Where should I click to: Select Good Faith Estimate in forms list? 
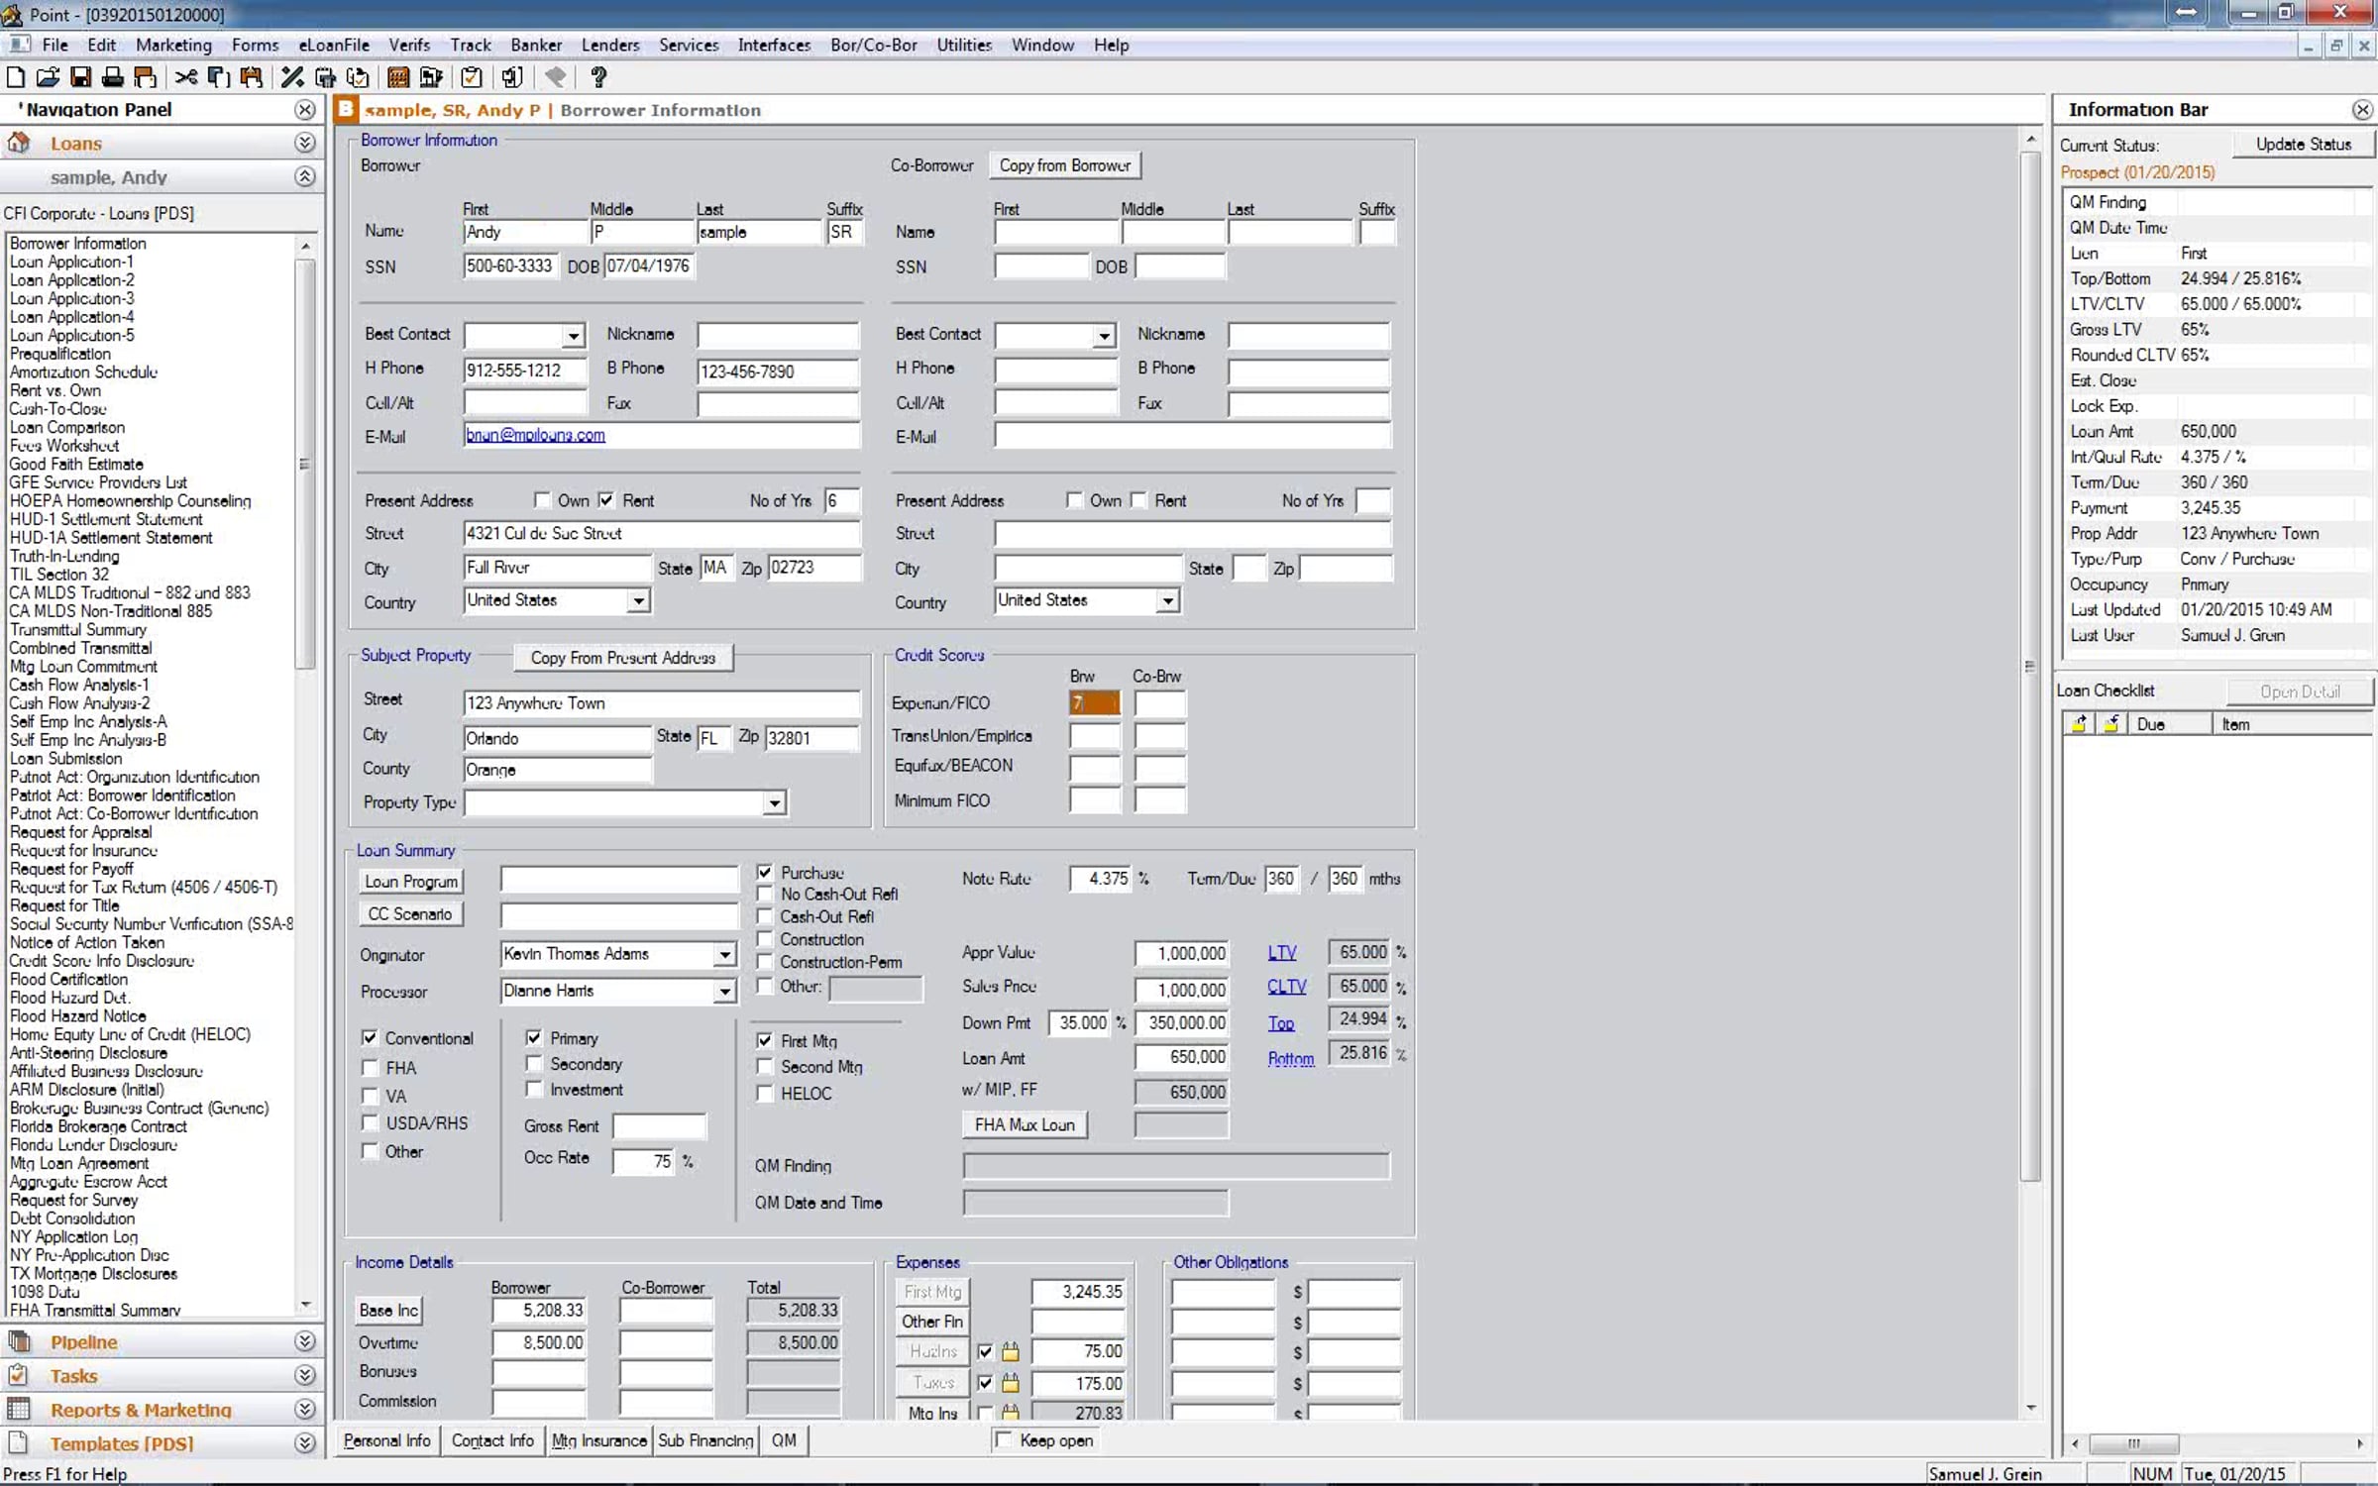pyautogui.click(x=76, y=464)
